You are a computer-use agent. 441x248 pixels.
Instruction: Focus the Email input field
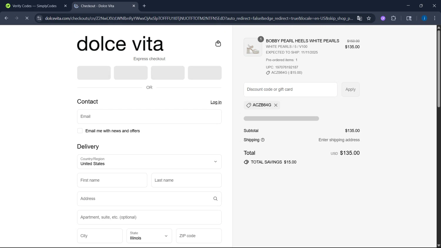pyautogui.click(x=149, y=117)
